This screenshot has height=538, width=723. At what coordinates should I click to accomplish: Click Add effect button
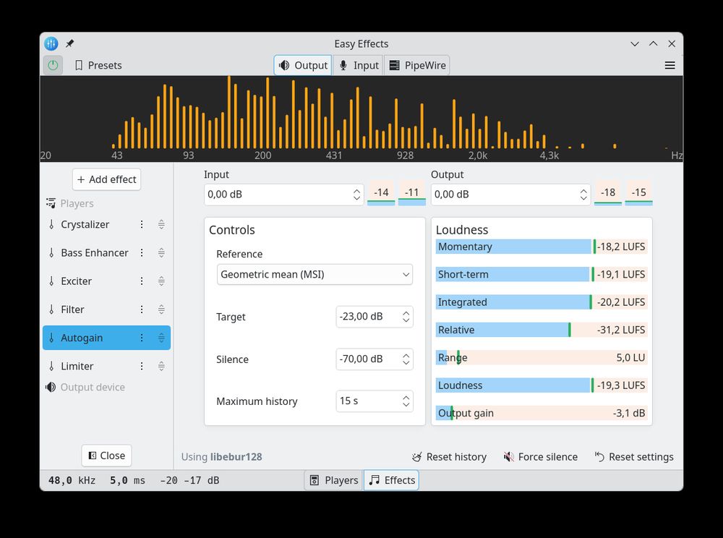(x=106, y=179)
